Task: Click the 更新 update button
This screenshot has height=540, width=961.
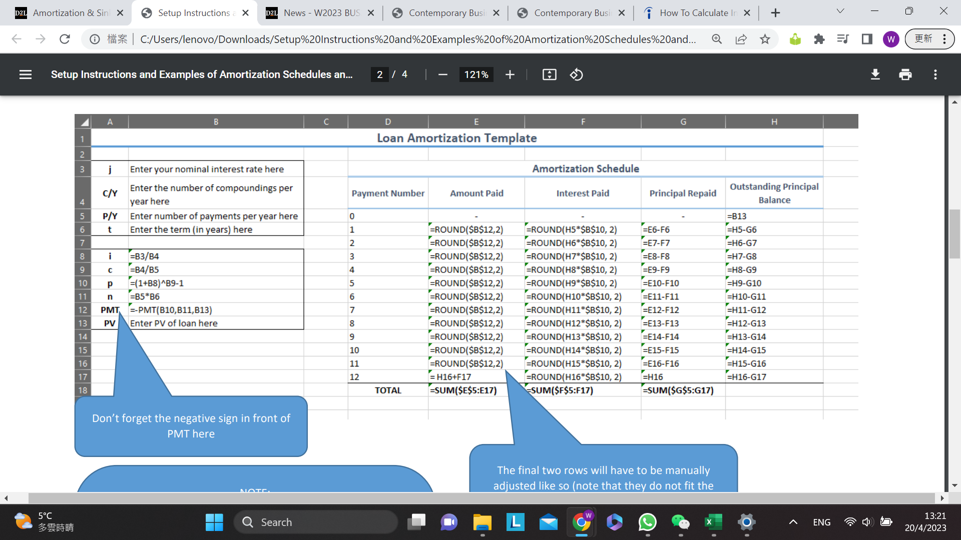Action: (x=923, y=39)
